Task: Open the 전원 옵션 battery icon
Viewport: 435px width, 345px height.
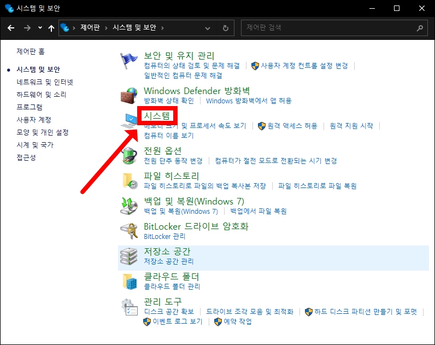Action: tap(129, 155)
